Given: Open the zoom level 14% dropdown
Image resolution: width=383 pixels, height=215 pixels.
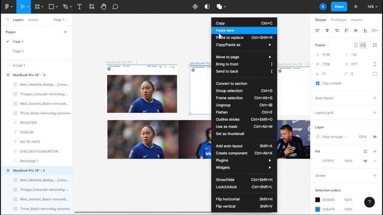Looking at the screenshot, I should pos(372,7).
